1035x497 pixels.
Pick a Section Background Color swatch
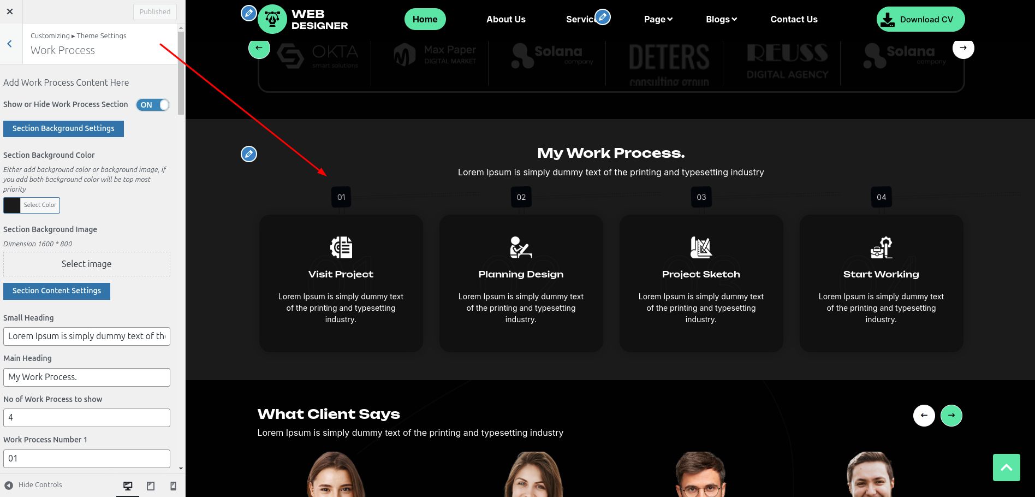click(x=11, y=205)
